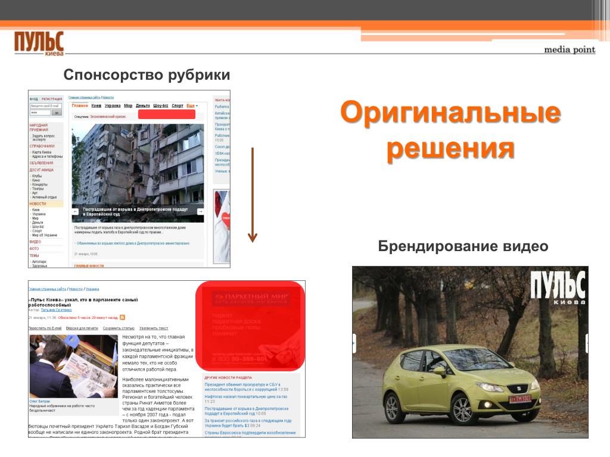Click author link Татьяна Святенко

point(57,310)
